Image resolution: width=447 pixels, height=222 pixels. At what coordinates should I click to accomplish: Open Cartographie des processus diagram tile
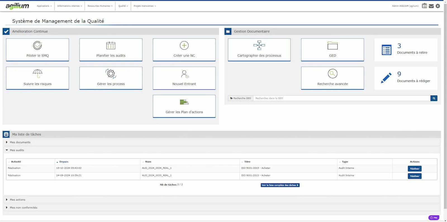pos(259,50)
